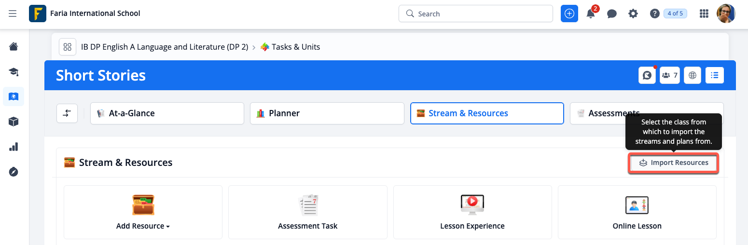Open the user profile avatar menu
Screen dimensions: 748x245
tap(726, 14)
